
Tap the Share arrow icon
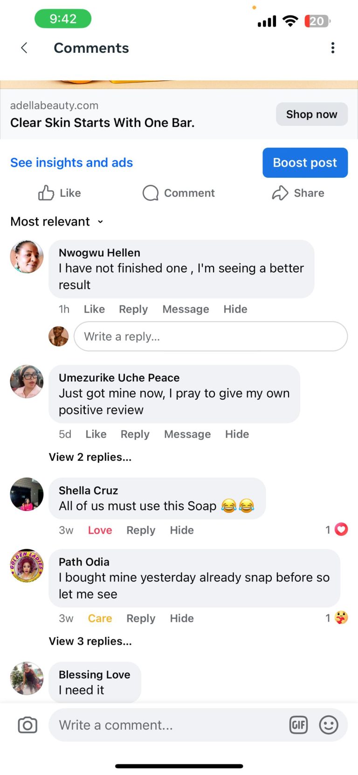point(280,193)
